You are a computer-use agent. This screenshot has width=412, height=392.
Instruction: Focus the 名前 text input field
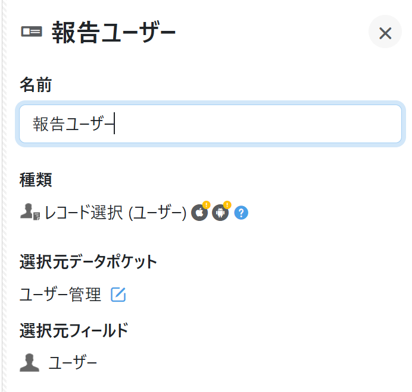pyautogui.click(x=210, y=124)
